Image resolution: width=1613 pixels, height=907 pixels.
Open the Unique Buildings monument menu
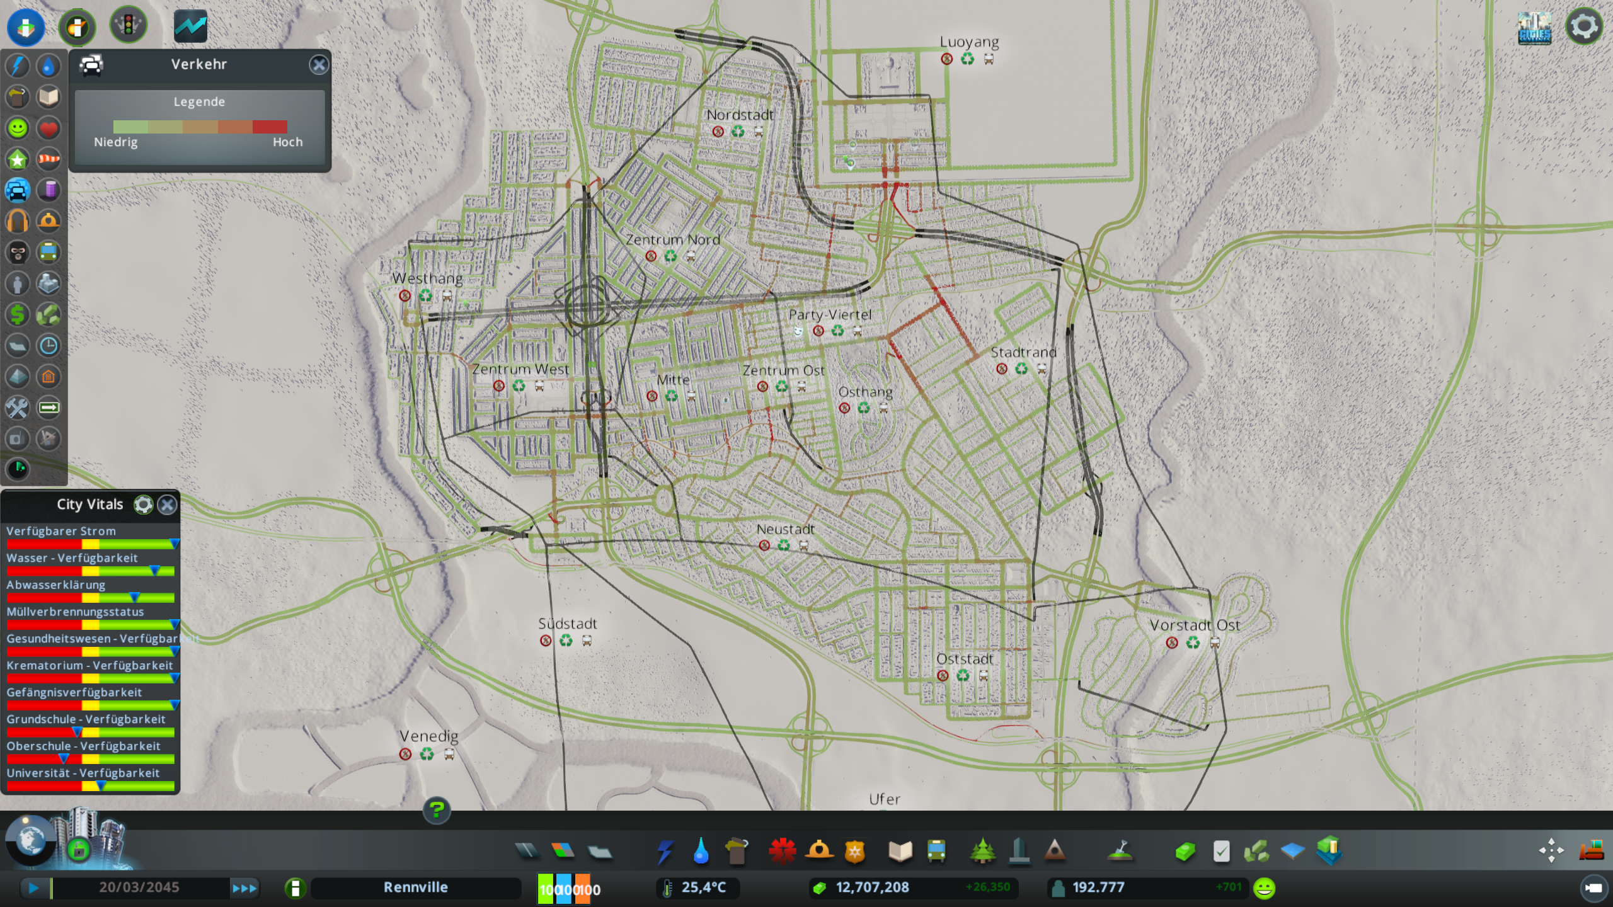click(1019, 852)
